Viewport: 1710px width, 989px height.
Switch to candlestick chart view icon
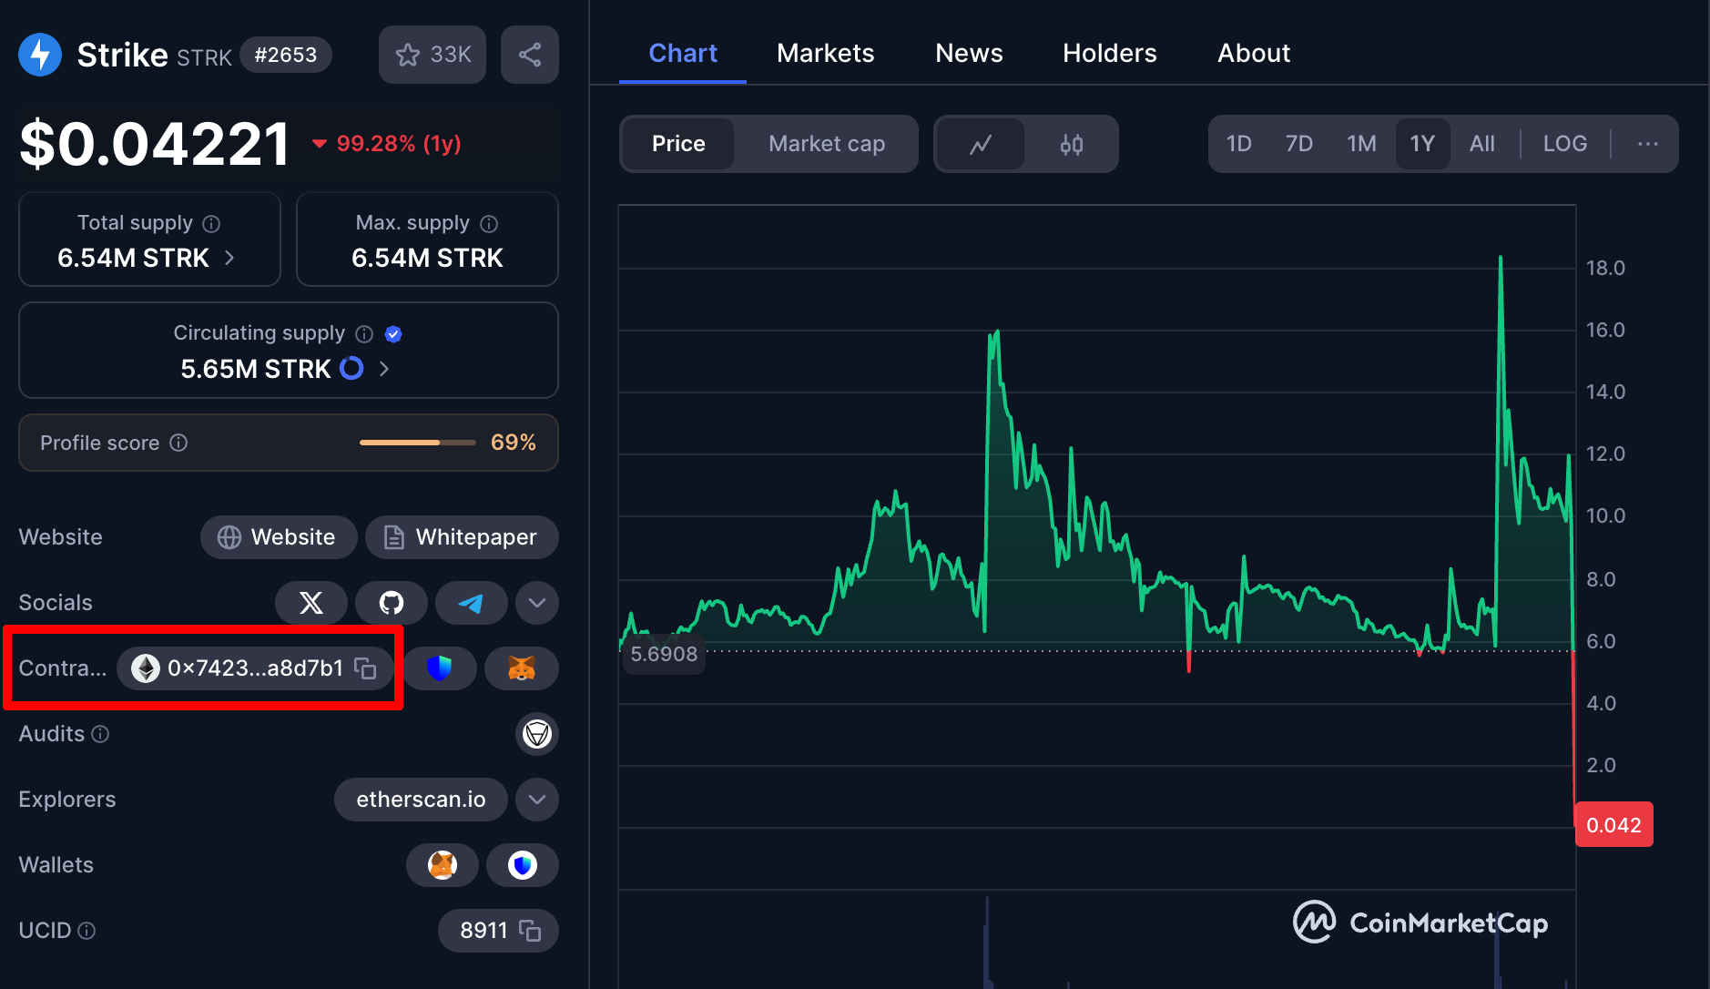[1072, 144]
